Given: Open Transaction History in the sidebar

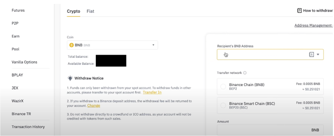Looking at the screenshot, I should pos(28,127).
